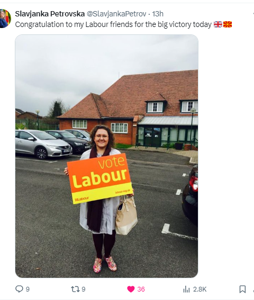Click the reply count next to bubble
The width and height of the screenshot is (254, 300).
coord(28,289)
